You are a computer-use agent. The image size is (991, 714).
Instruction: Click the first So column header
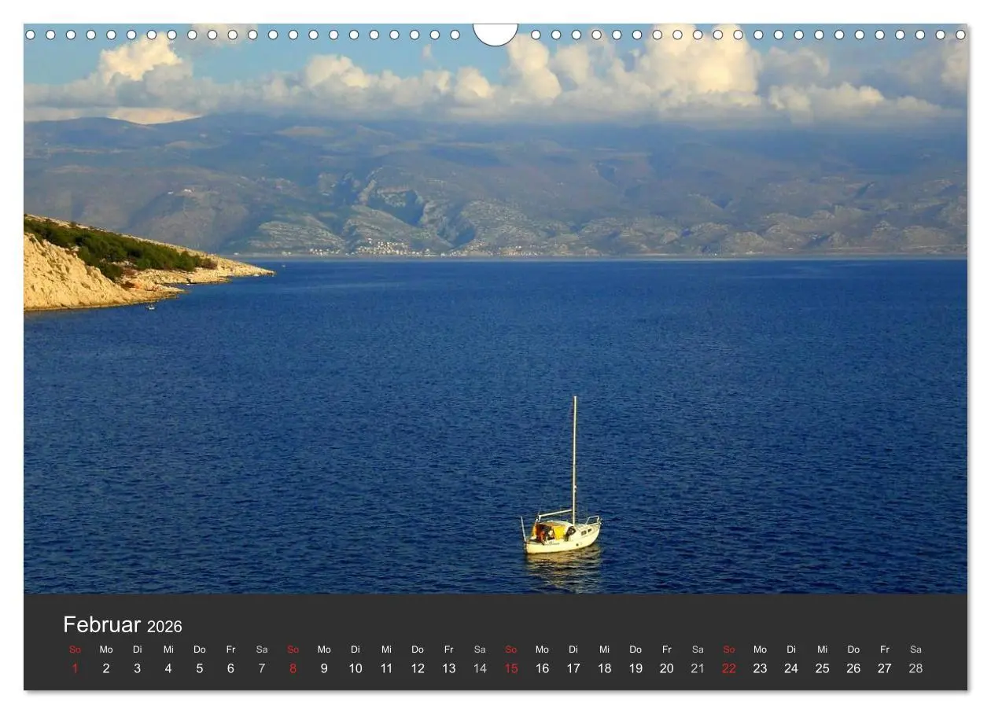coord(75,650)
